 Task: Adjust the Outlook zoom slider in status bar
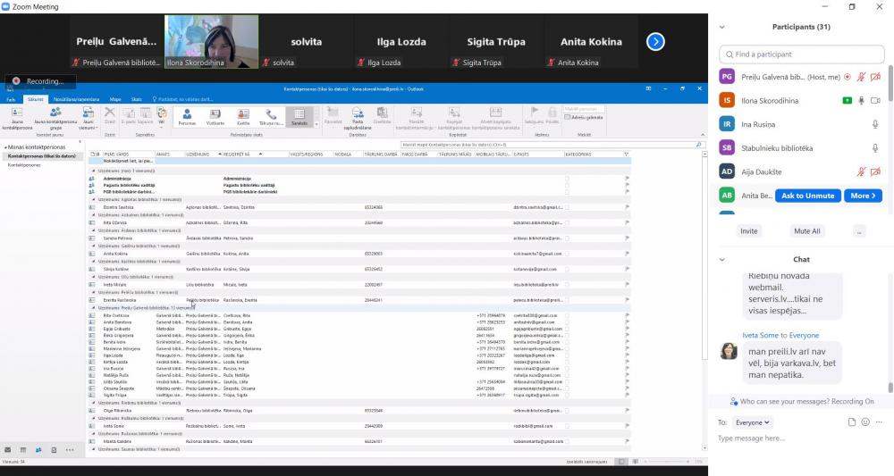[x=665, y=462]
